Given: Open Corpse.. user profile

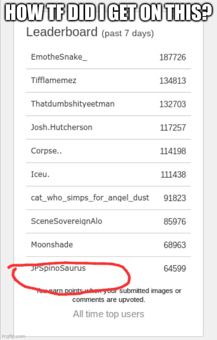Looking at the screenshot, I should pyautogui.click(x=46, y=151).
